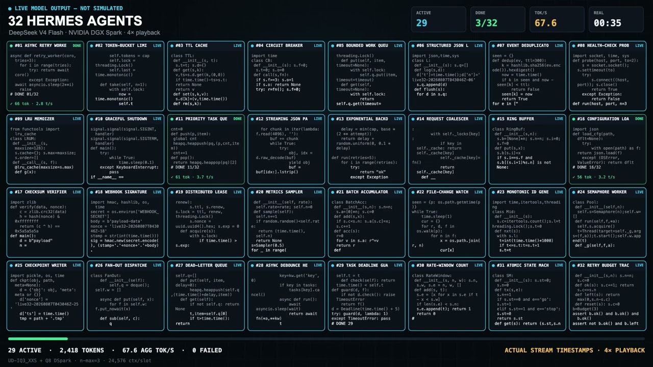This screenshot has height=367, width=653.
Task: Select the #20 METRICS SAMPLER card title
Action: (x=279, y=192)
